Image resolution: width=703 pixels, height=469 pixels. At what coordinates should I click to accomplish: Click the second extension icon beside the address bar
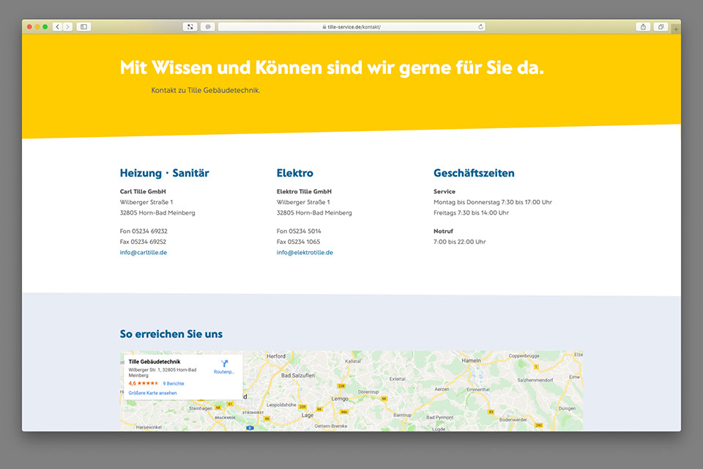click(x=208, y=27)
